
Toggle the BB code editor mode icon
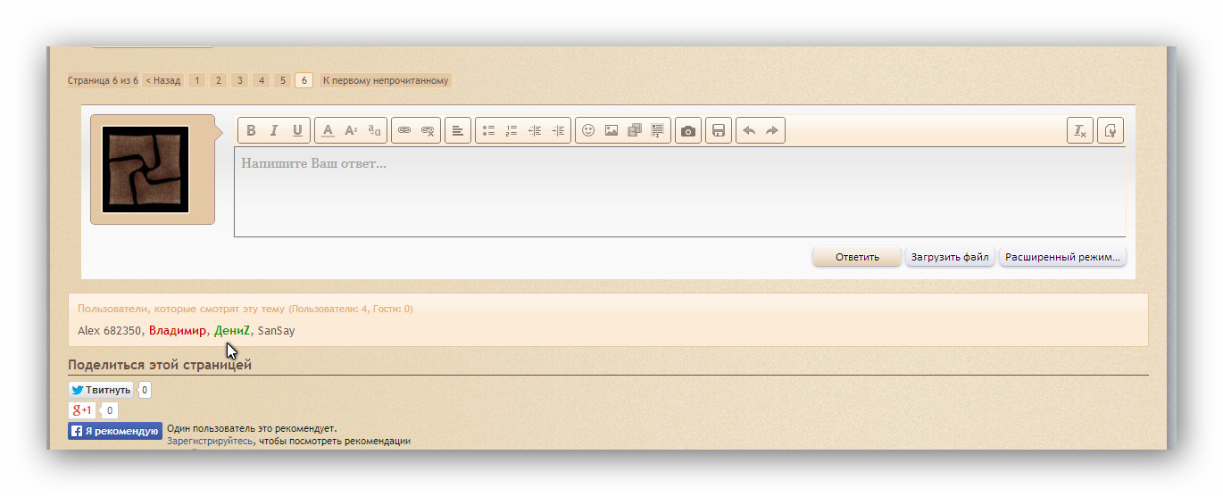pos(1111,130)
